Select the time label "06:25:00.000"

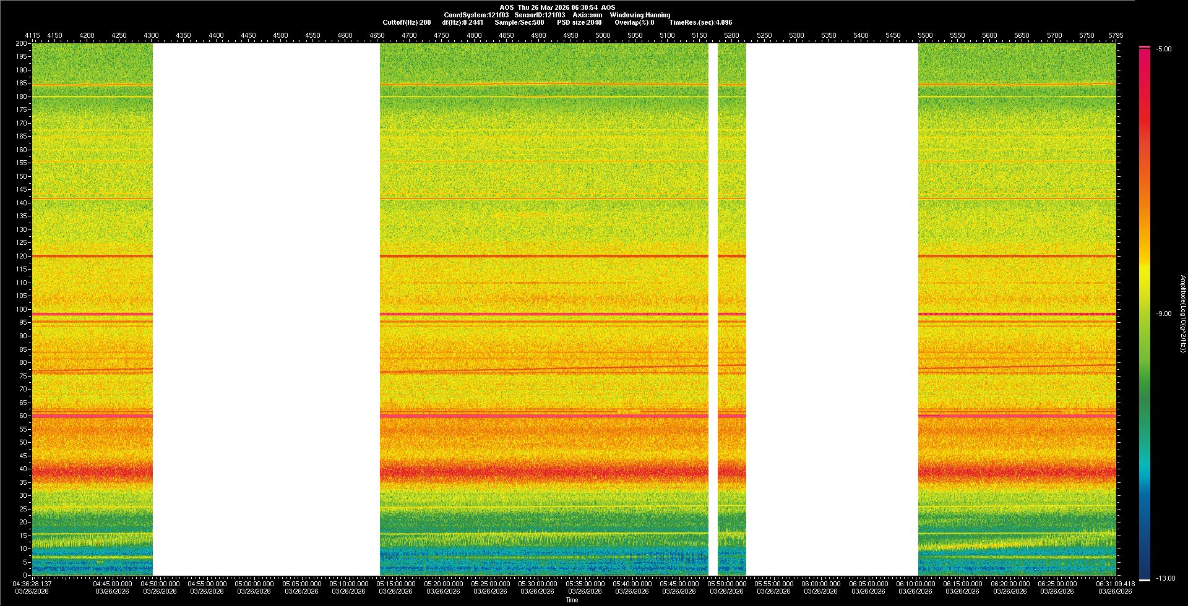[x=1057, y=583]
